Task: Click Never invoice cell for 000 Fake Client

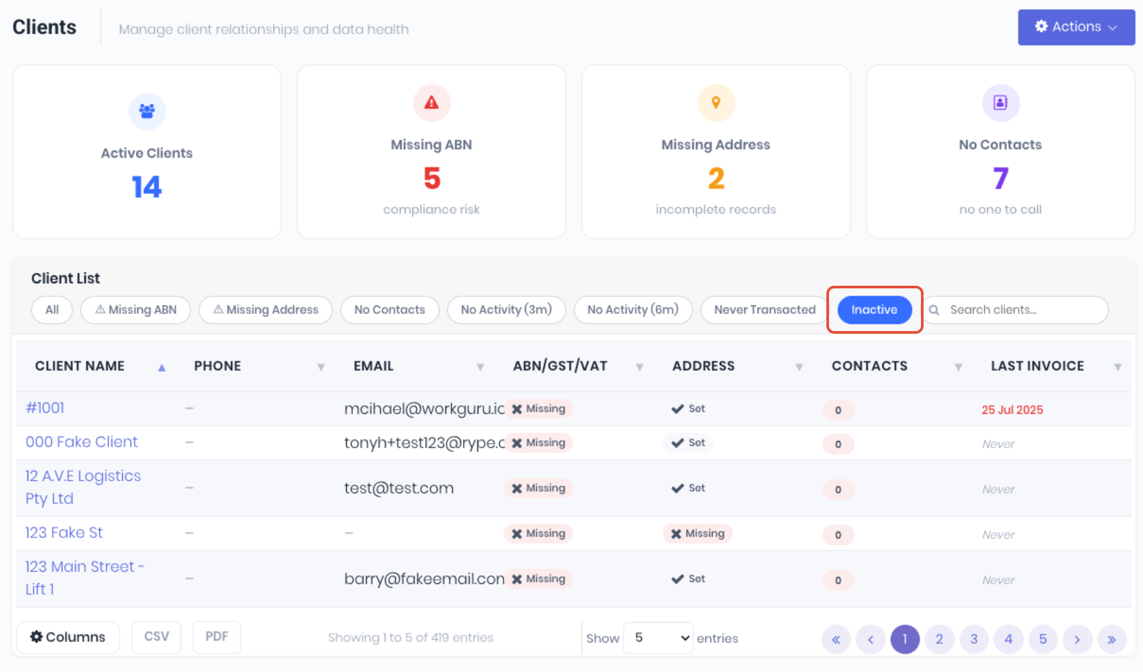Action: [x=998, y=444]
